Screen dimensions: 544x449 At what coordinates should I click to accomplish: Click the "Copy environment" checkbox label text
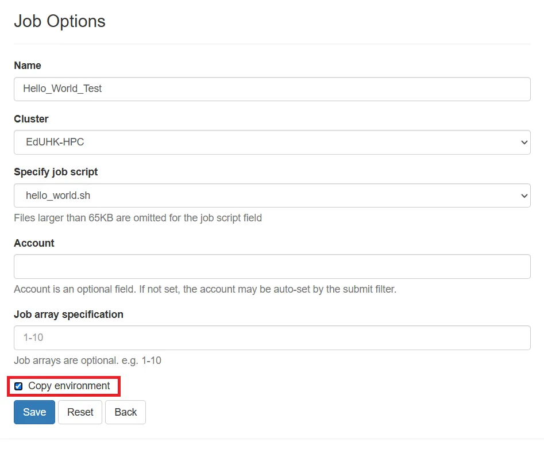tap(69, 386)
